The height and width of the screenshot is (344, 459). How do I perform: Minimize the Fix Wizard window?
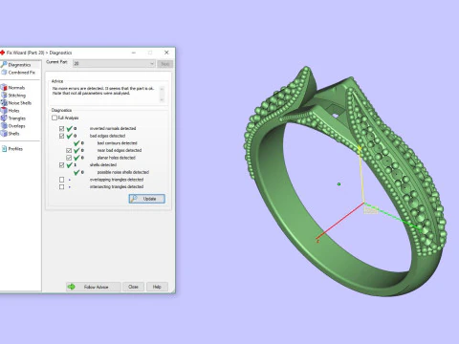pos(134,53)
